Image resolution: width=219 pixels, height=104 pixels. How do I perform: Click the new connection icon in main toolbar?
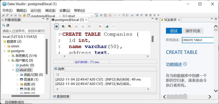(x=3, y=15)
